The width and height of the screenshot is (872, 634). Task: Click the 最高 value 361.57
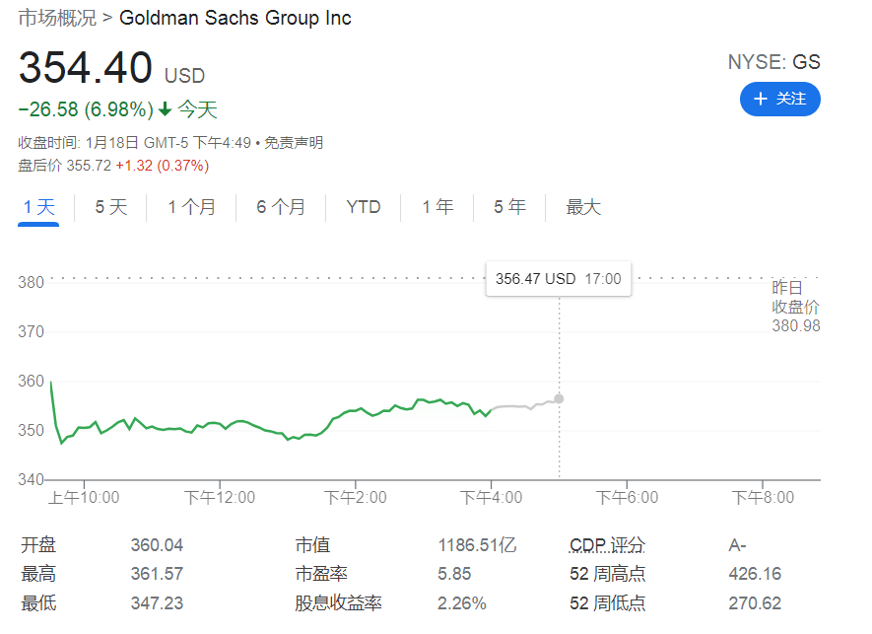click(x=157, y=574)
